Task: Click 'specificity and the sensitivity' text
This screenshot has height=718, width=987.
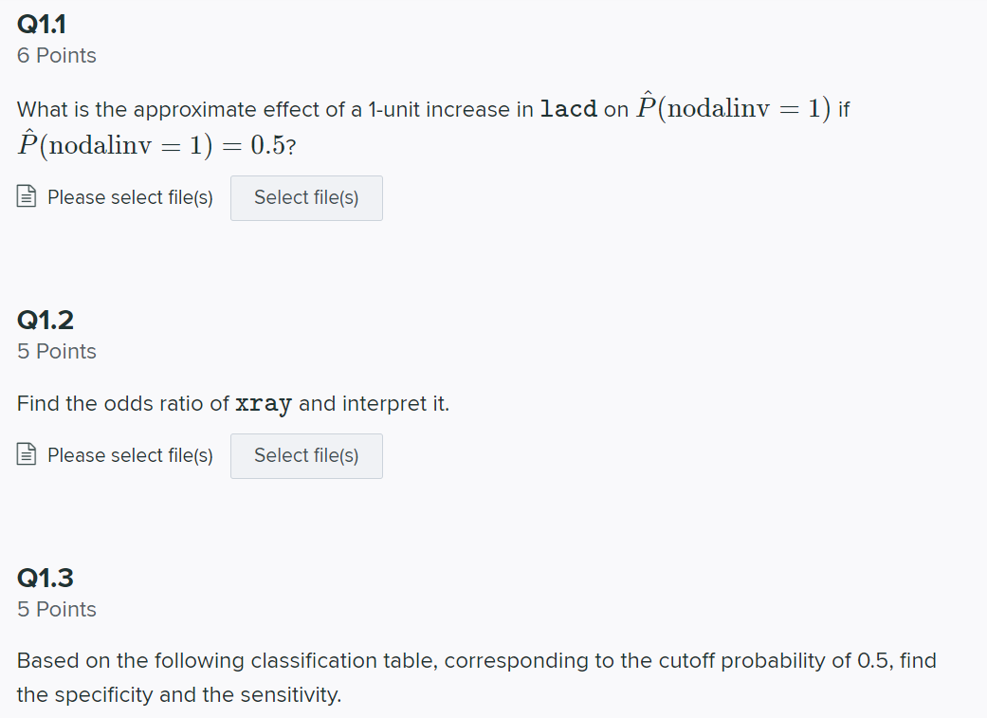Action: tap(197, 695)
